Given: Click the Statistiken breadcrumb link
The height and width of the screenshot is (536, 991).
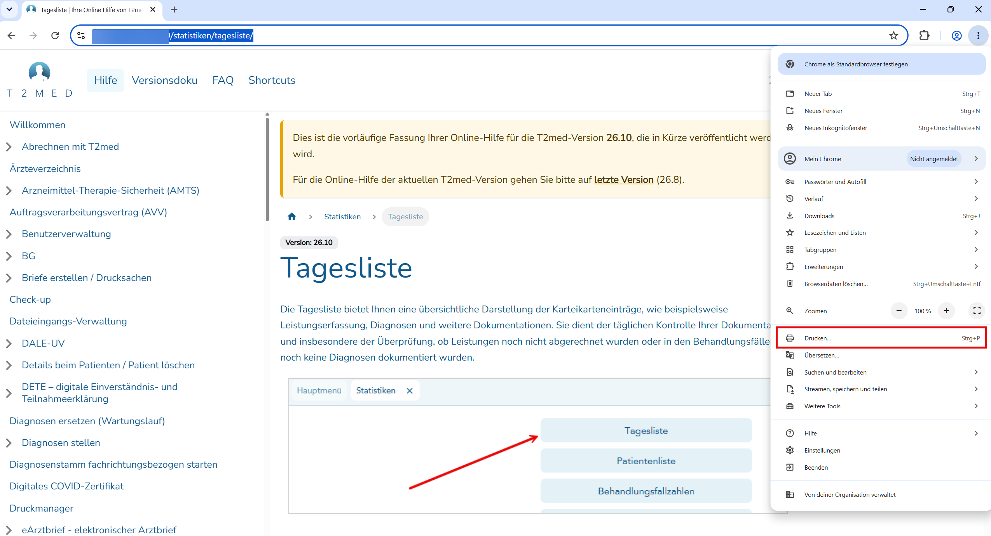Looking at the screenshot, I should pyautogui.click(x=342, y=217).
